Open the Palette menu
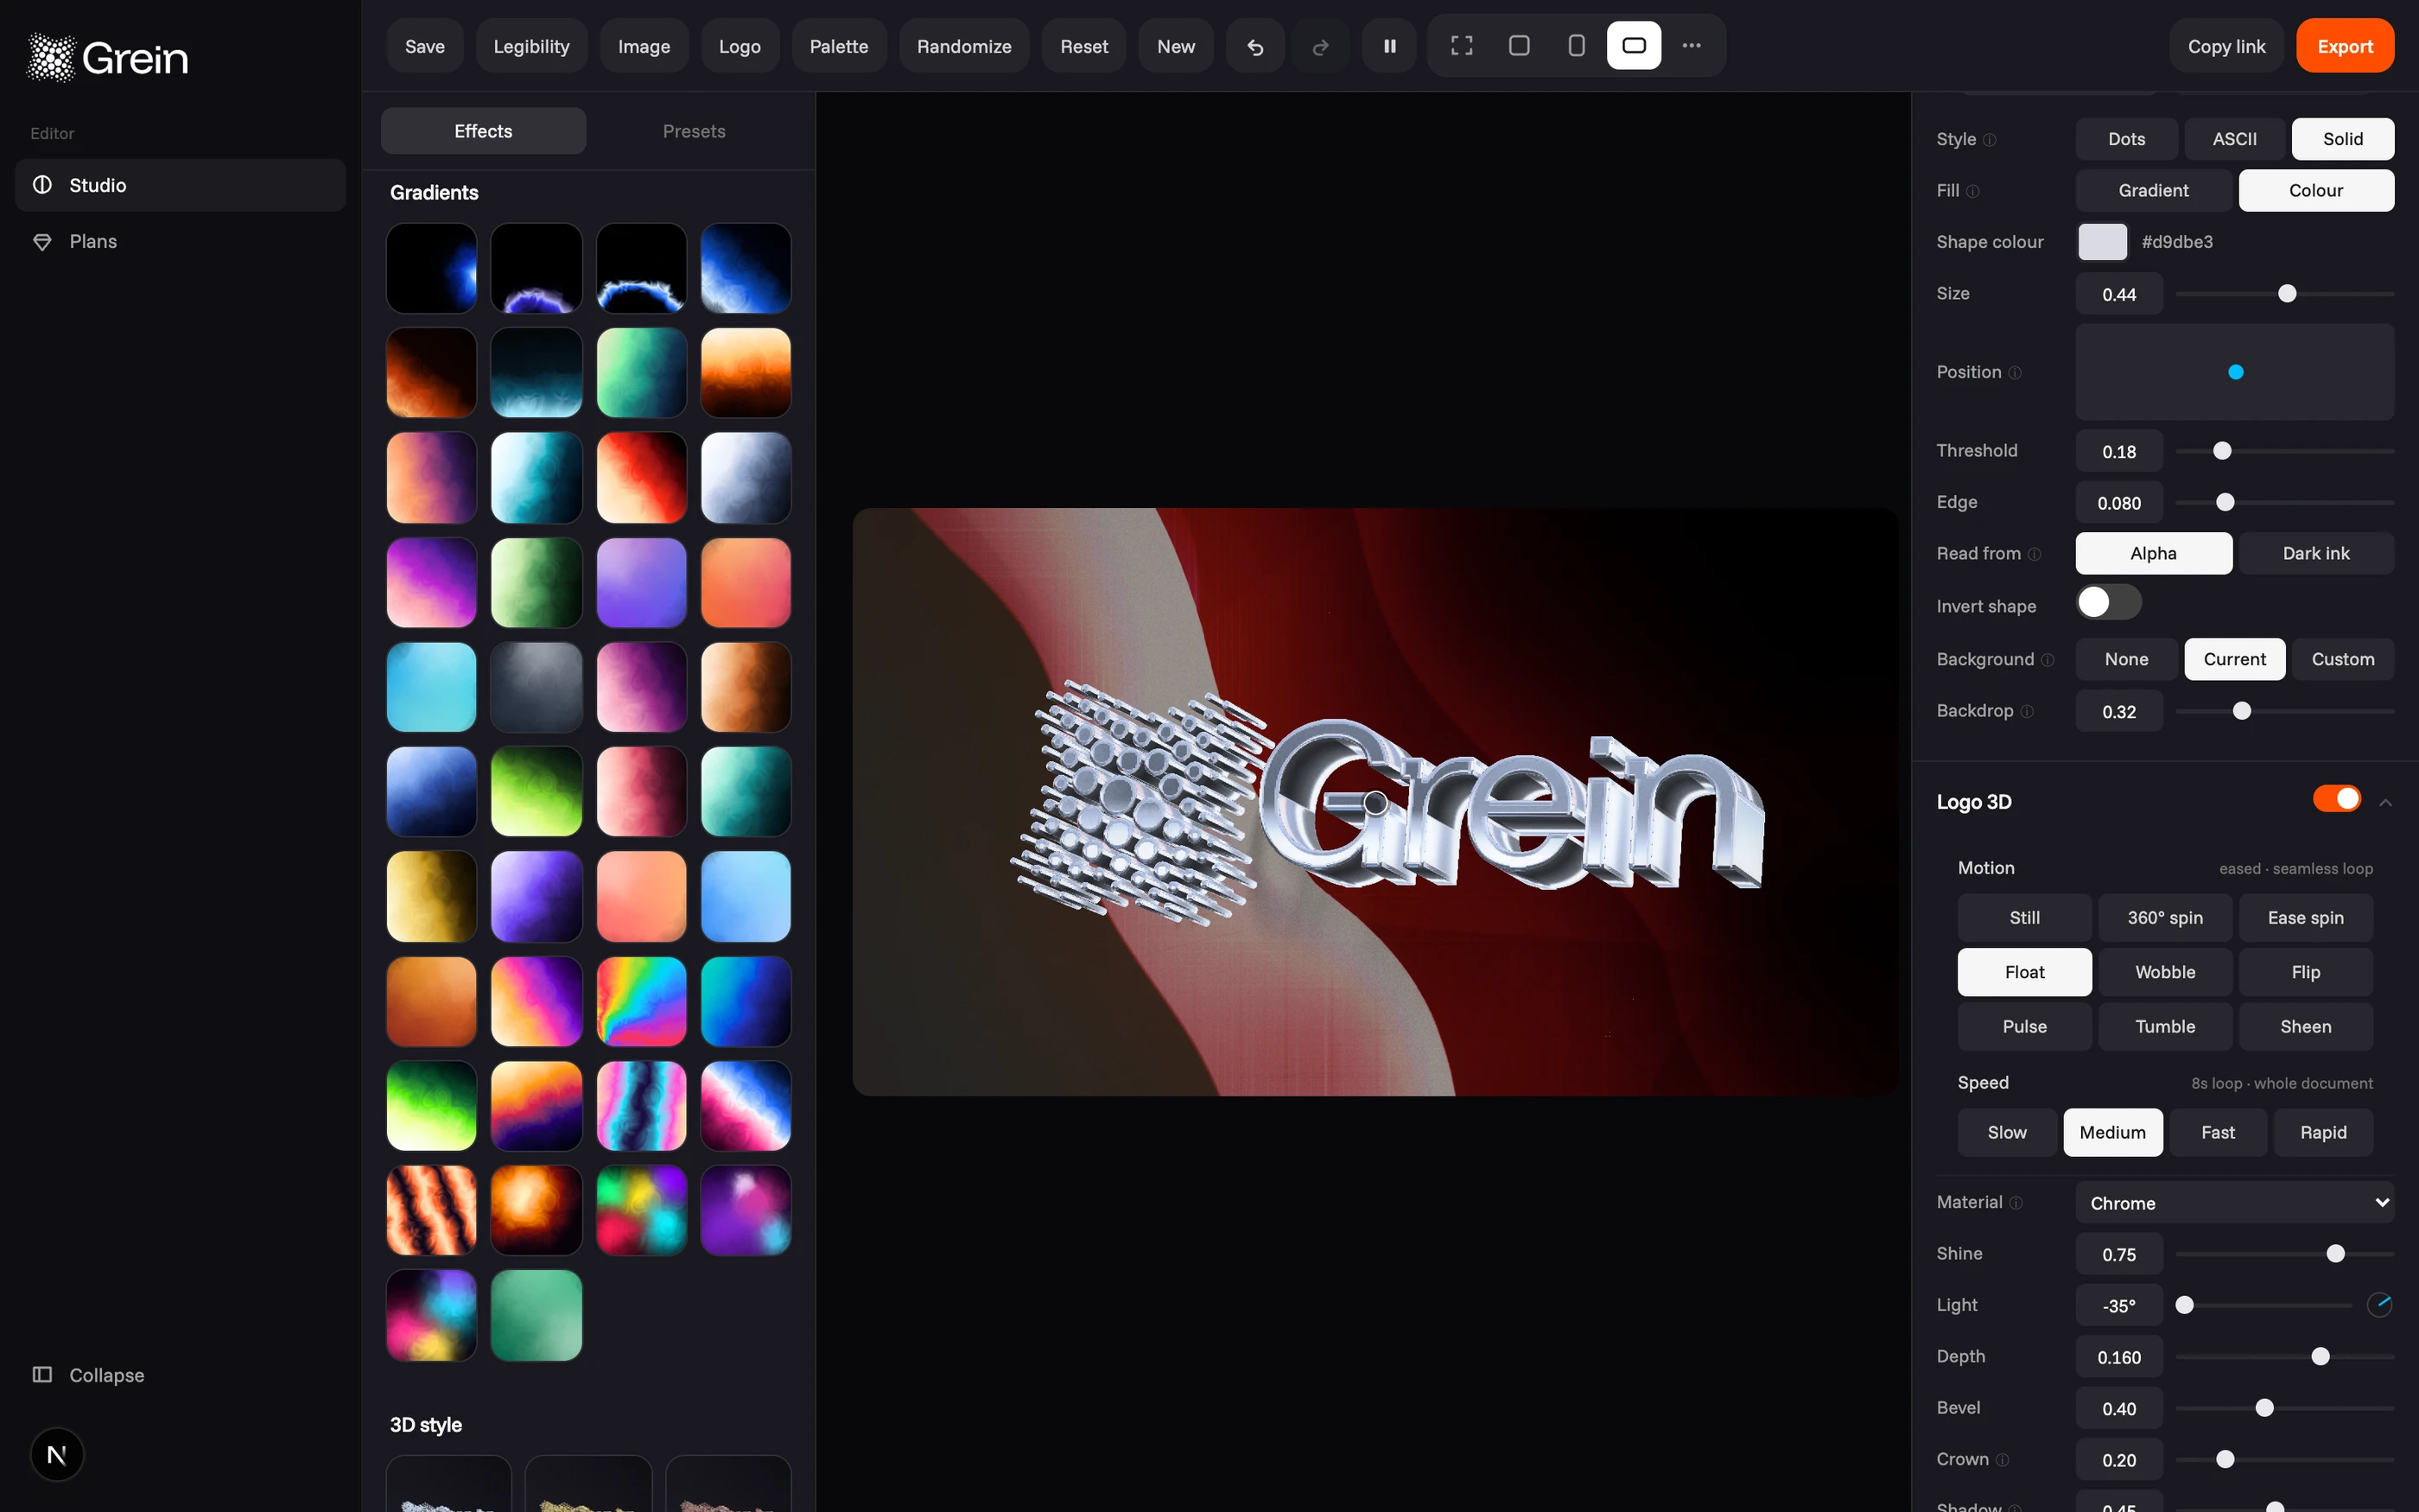The width and height of the screenshot is (2419, 1512). 839,46
